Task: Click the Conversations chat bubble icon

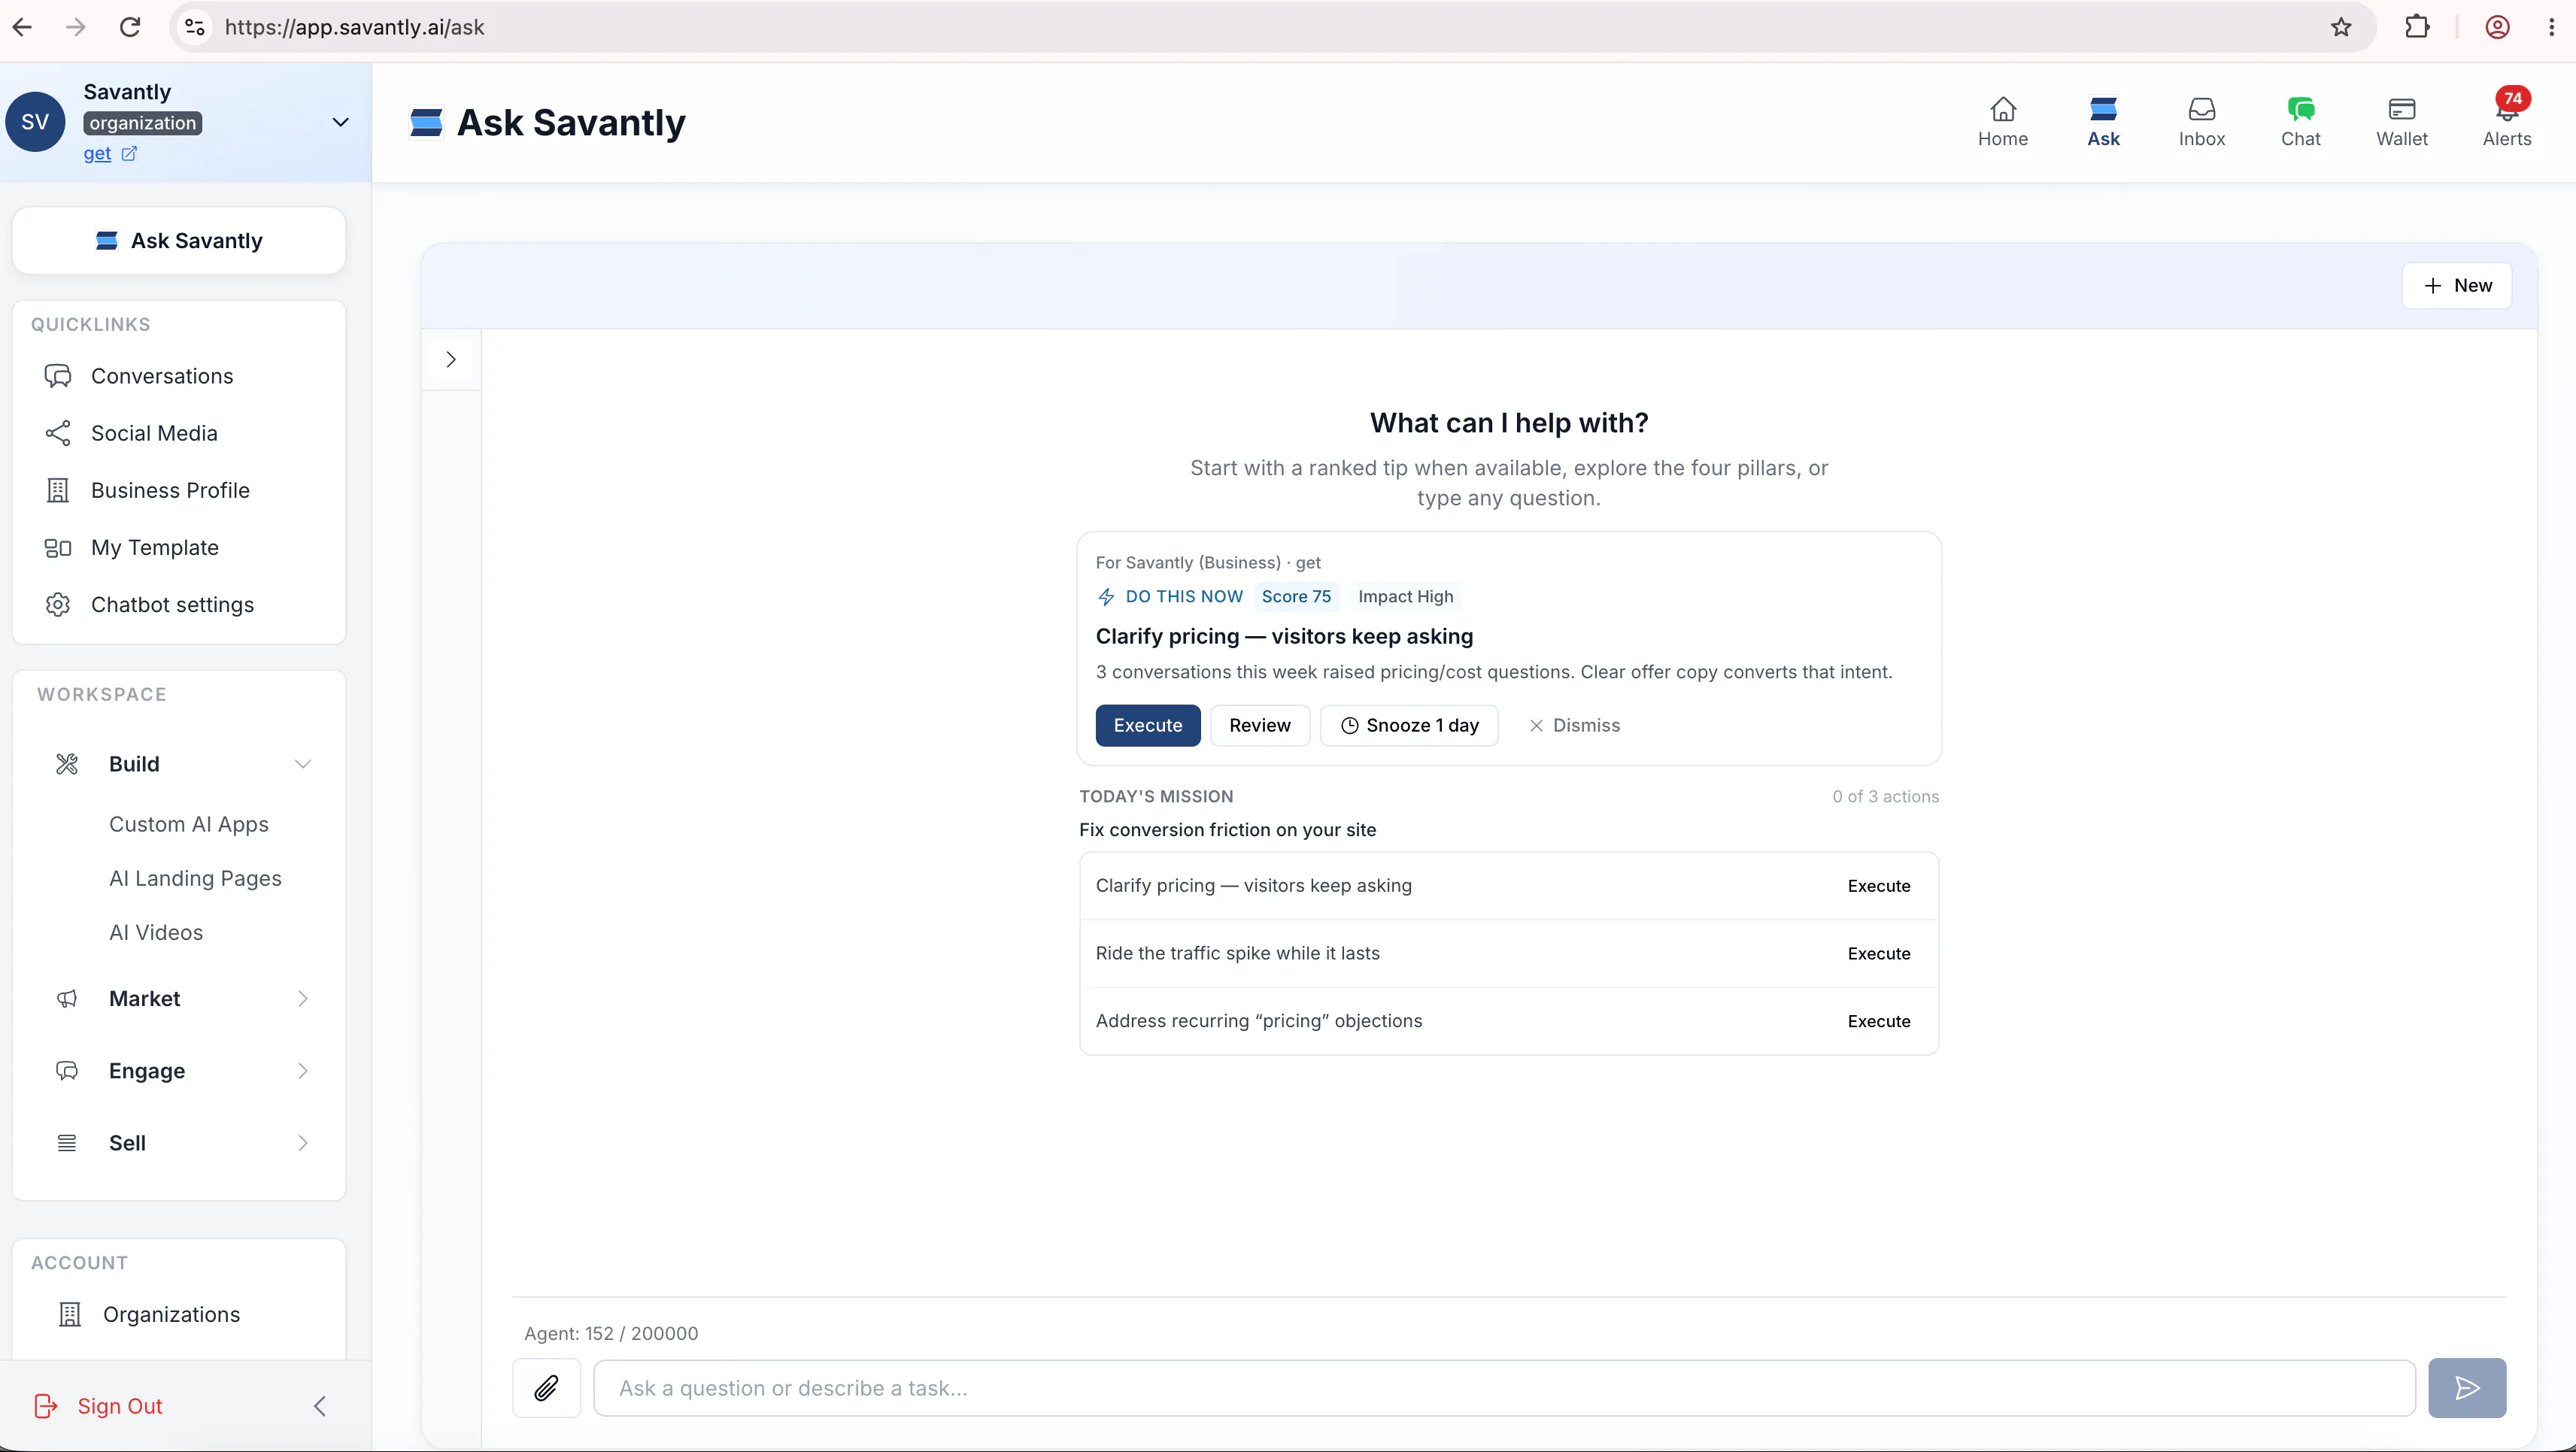Action: pos(58,376)
